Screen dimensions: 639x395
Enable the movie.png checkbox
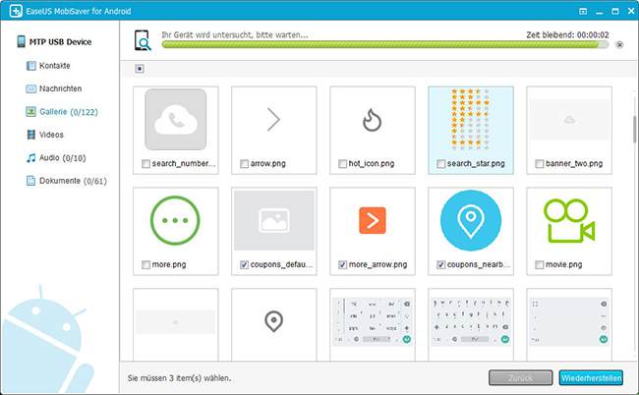[540, 265]
